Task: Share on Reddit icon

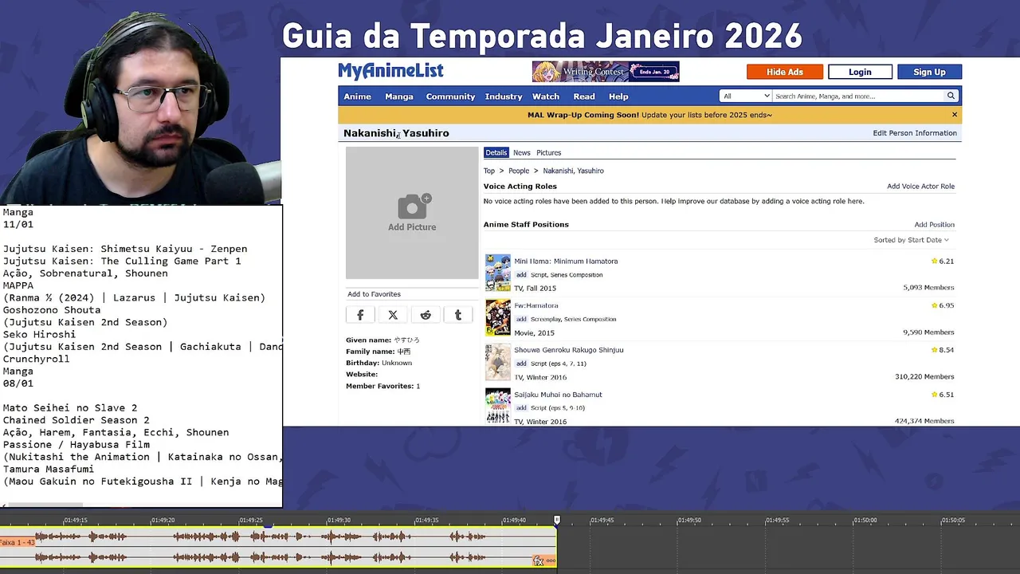Action: tap(426, 315)
